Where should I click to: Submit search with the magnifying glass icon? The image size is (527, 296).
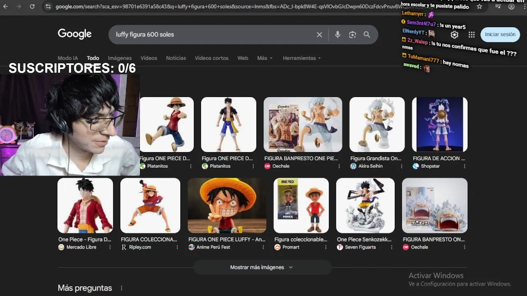pyautogui.click(x=367, y=35)
